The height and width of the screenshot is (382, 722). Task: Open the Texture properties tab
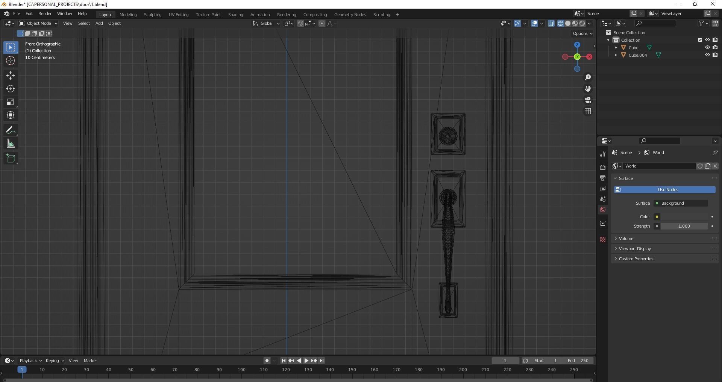pos(603,239)
